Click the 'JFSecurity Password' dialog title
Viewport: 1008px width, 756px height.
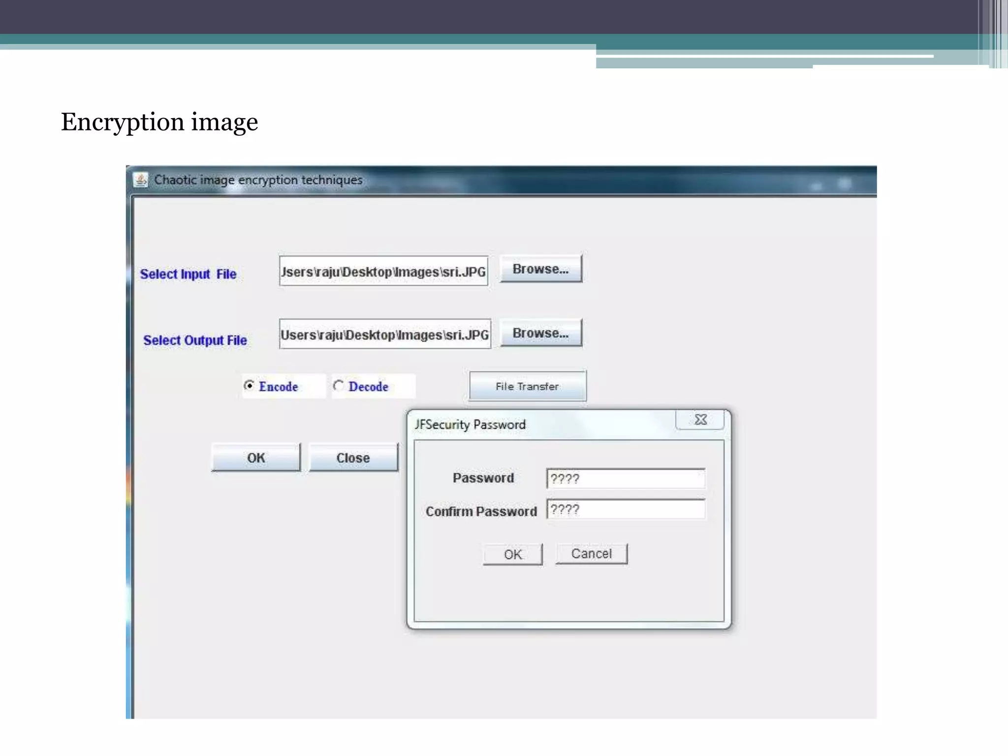(x=470, y=425)
